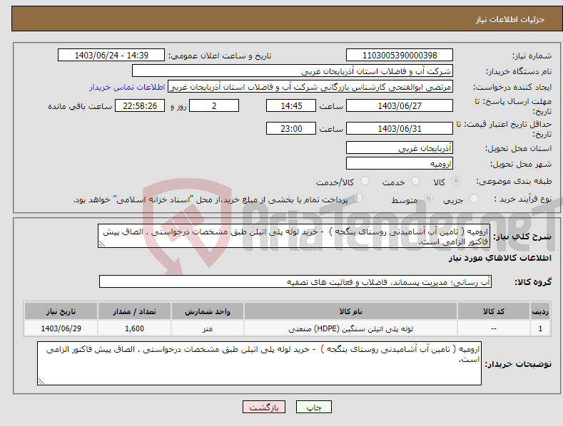This screenshot has width=563, height=426.
Task: Click the طبقه بندی موضوعی label
Action: tap(514, 182)
